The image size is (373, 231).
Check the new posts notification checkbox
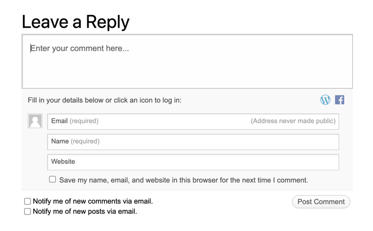[x=28, y=212]
